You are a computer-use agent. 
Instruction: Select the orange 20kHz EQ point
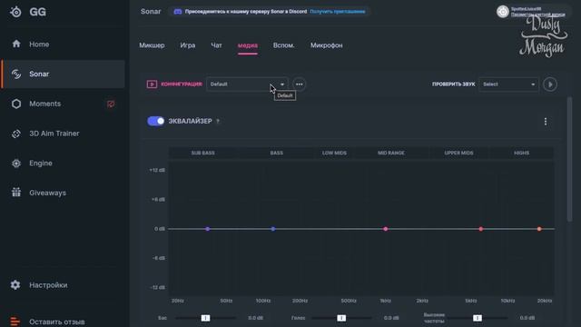[539, 229]
